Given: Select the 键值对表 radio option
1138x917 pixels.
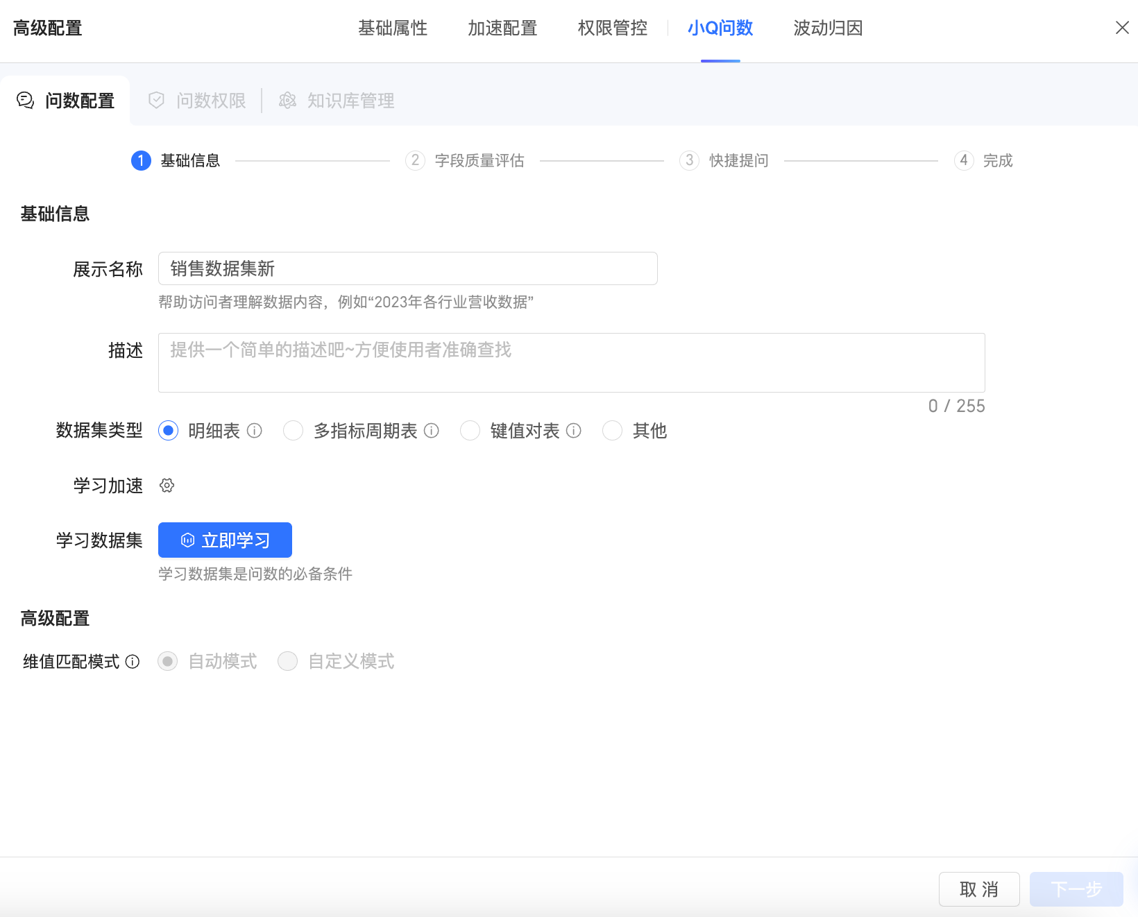Looking at the screenshot, I should pyautogui.click(x=470, y=431).
